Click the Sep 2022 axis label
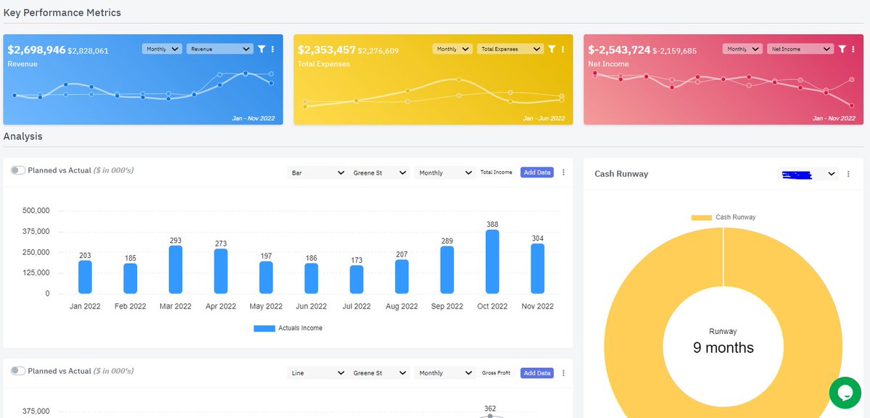Image resolution: width=870 pixels, height=418 pixels. 447,306
